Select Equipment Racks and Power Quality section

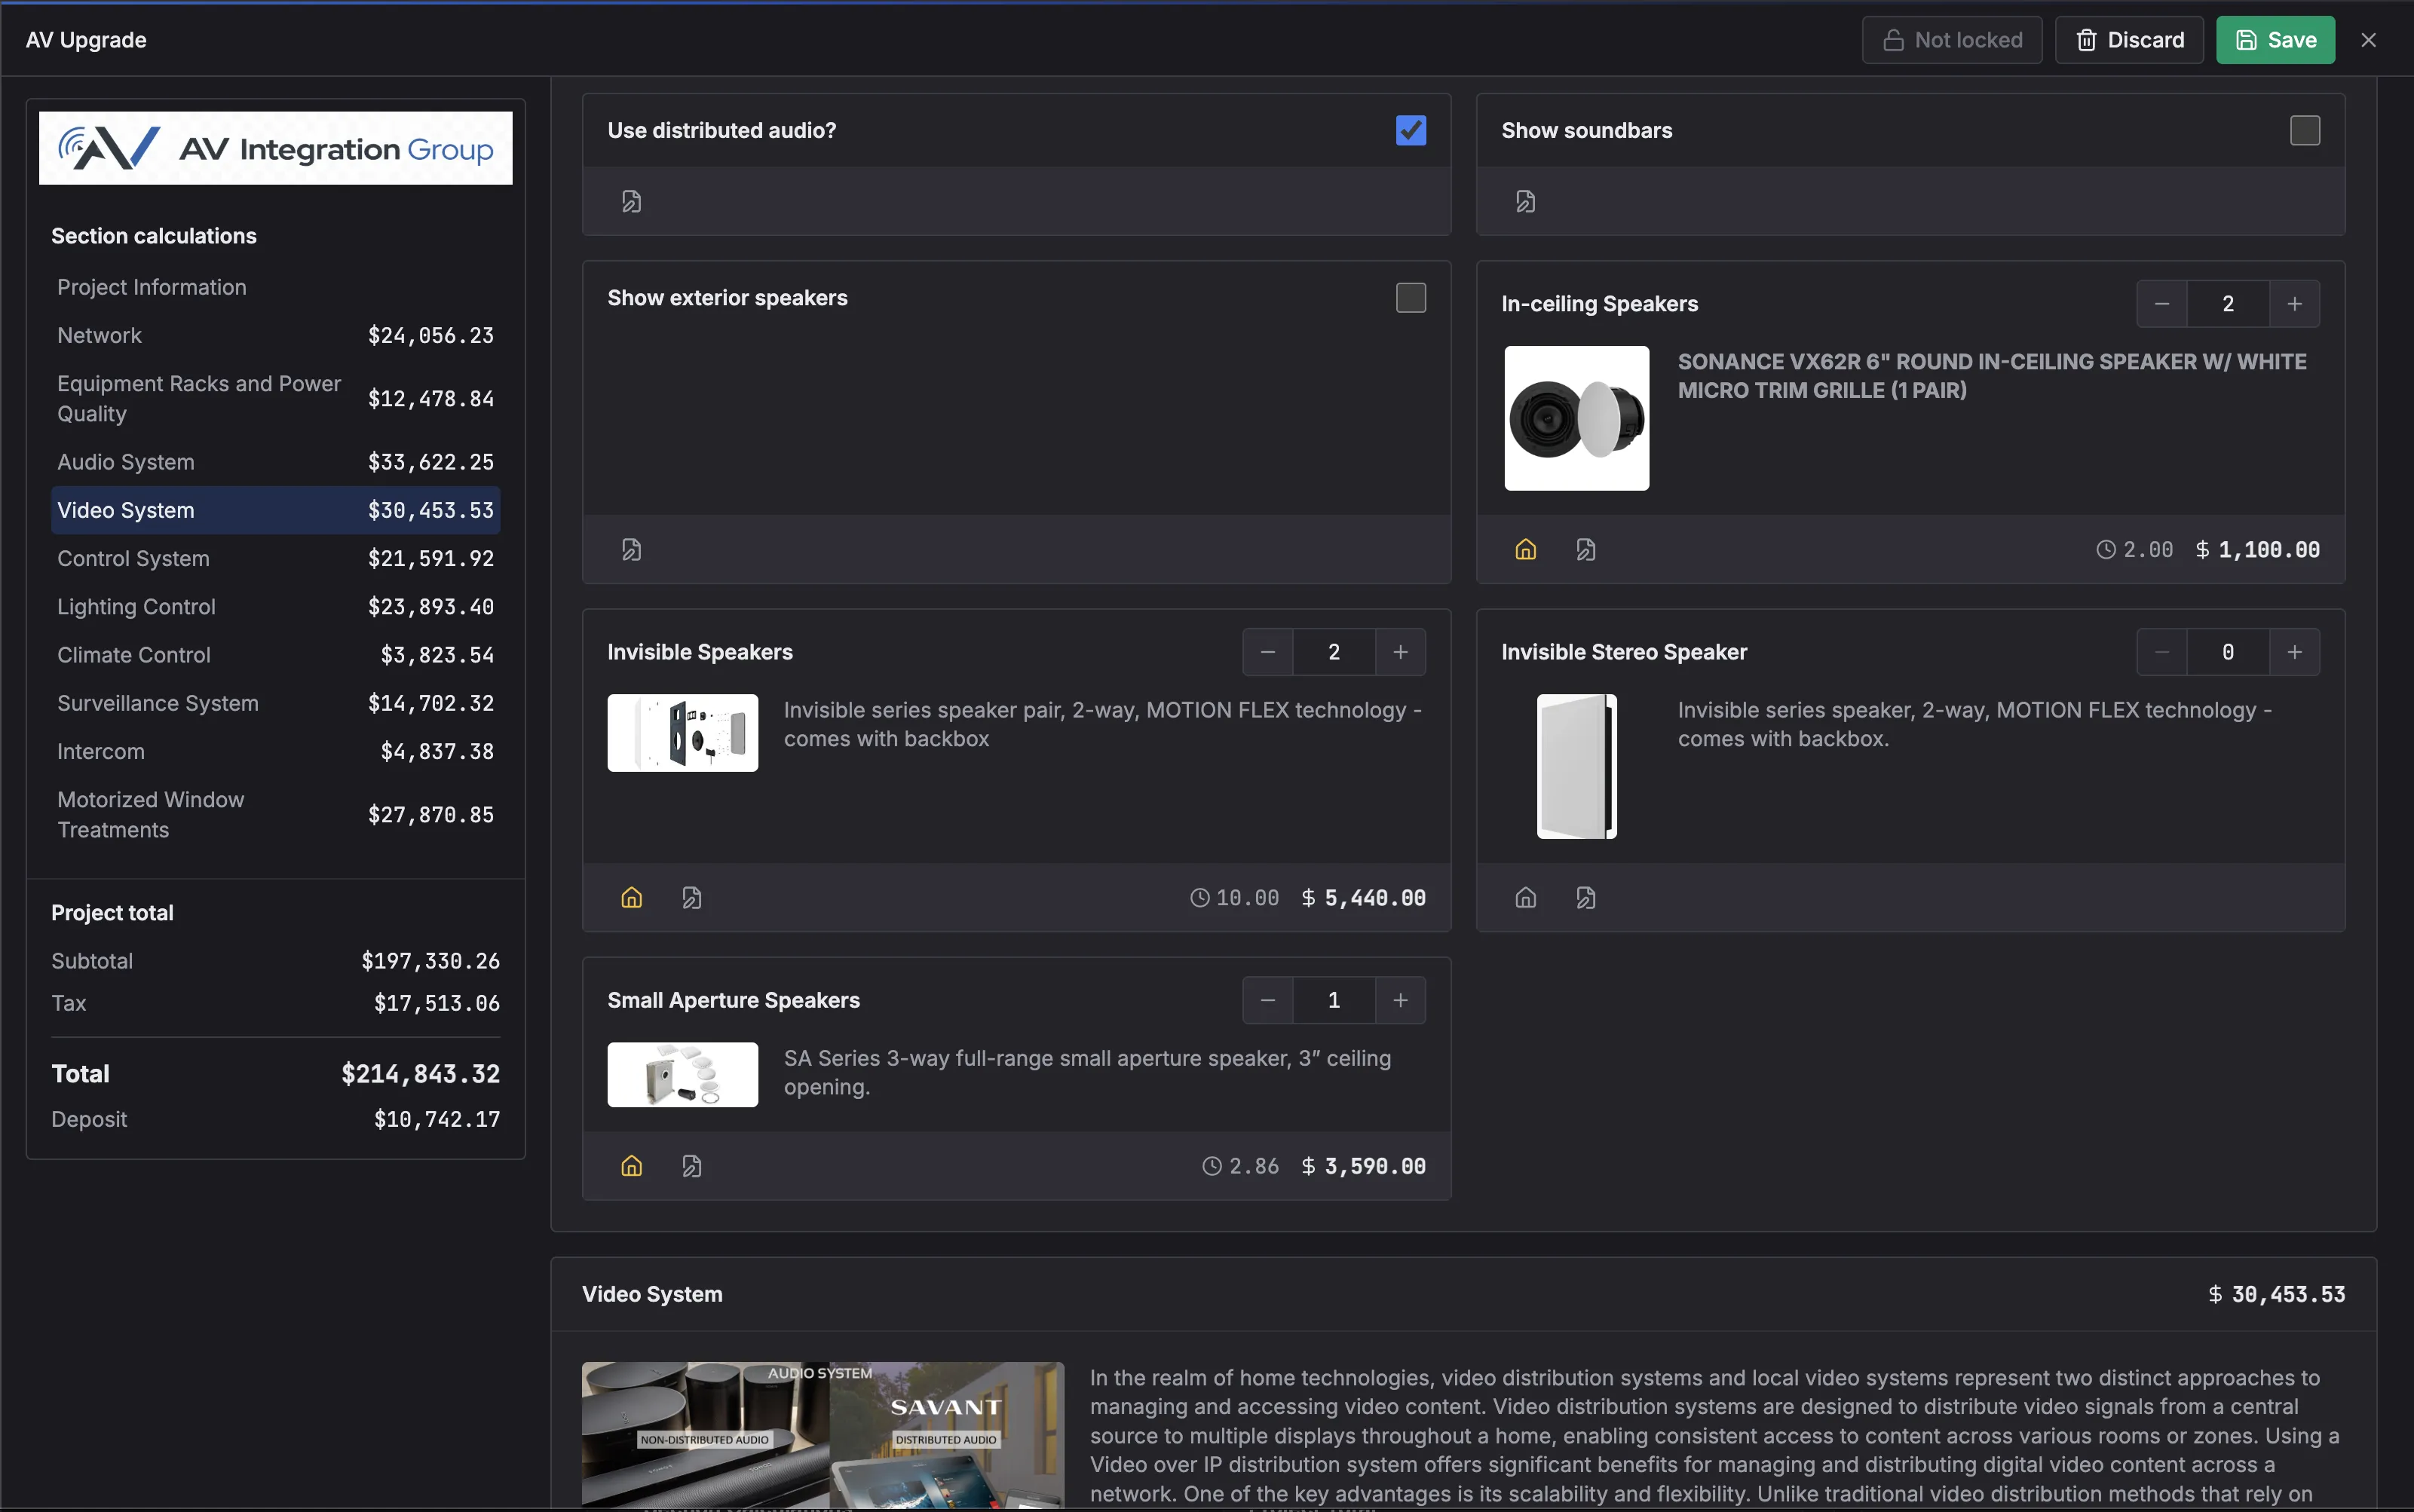coord(275,398)
